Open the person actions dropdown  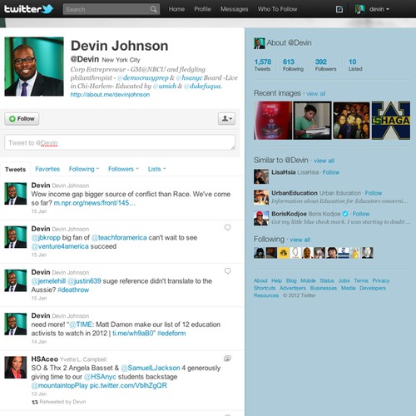tap(226, 119)
